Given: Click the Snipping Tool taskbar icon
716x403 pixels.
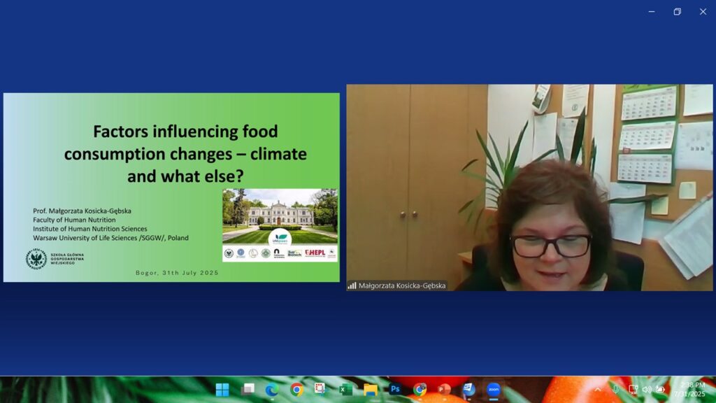Looking at the screenshot, I should pyautogui.click(x=321, y=390).
